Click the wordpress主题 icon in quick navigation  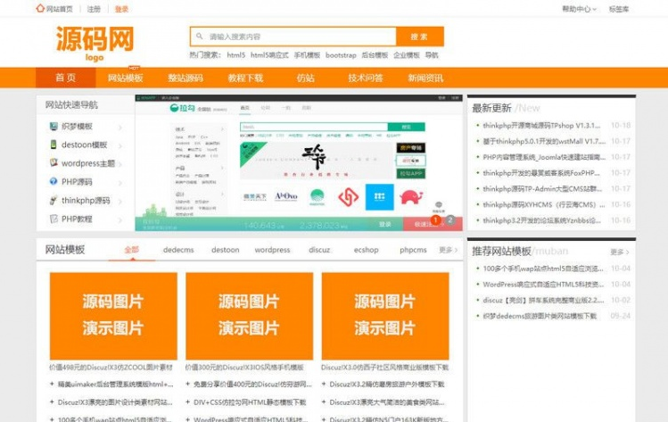point(54,163)
